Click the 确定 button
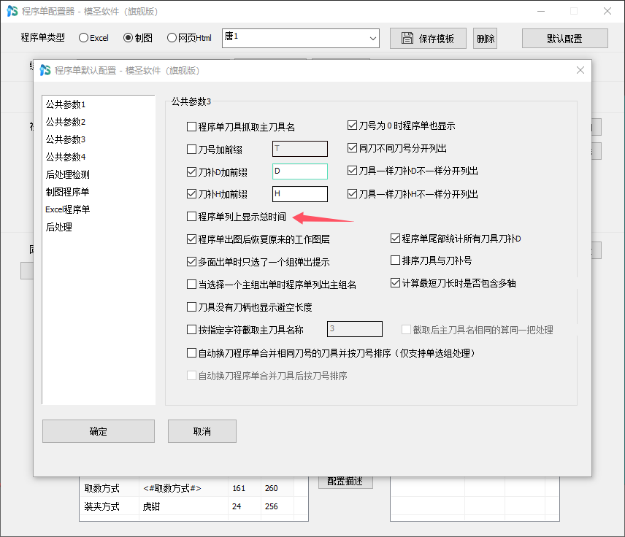 point(99,431)
